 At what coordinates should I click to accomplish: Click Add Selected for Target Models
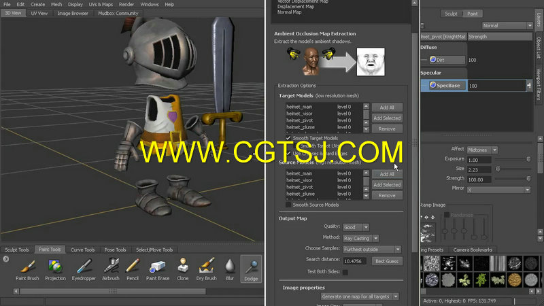coord(387,118)
